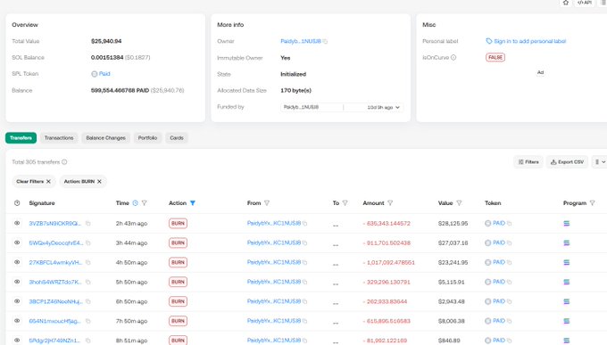The width and height of the screenshot is (607, 345).
Task: Switch to Transfers tab
Action: tap(21, 138)
